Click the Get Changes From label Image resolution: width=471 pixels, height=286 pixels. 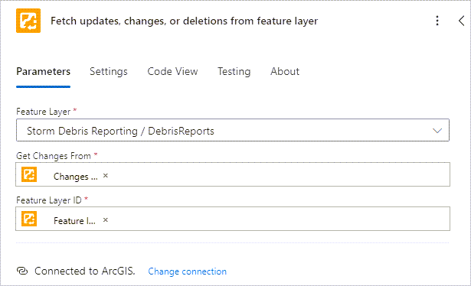click(54, 156)
